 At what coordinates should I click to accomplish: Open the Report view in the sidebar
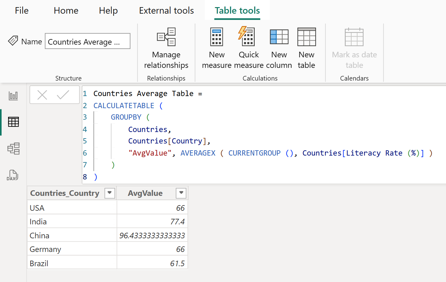pyautogui.click(x=13, y=95)
